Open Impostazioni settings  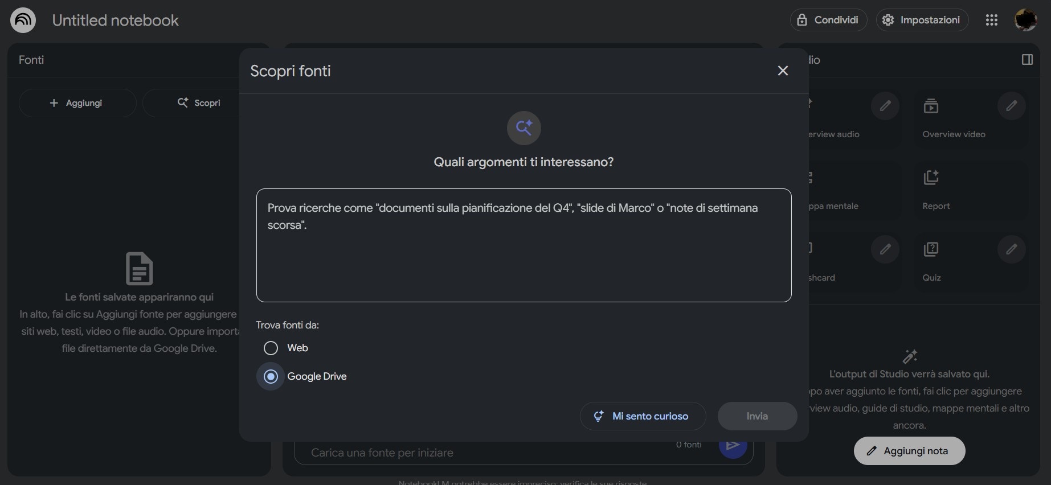pos(922,20)
